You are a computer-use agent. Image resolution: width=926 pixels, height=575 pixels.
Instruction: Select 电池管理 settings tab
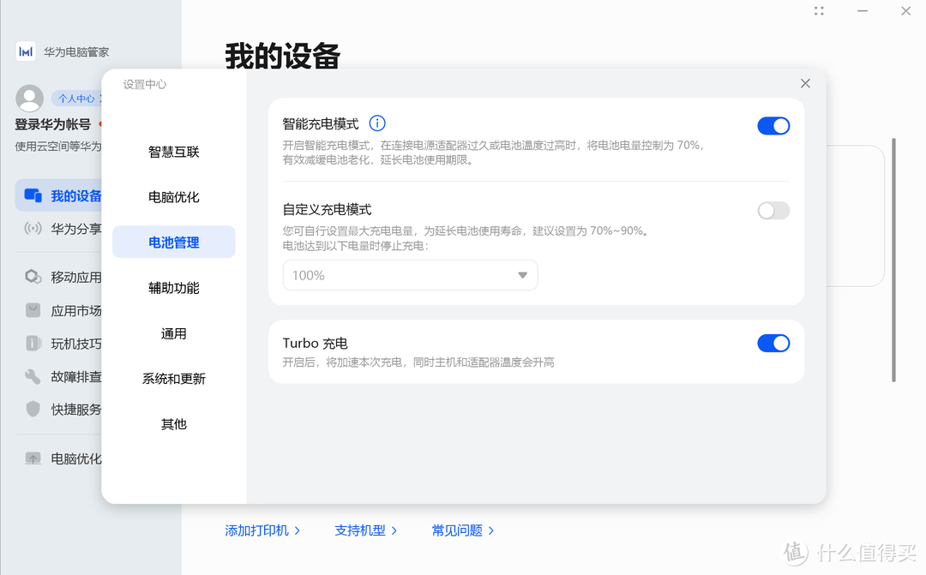pos(173,242)
